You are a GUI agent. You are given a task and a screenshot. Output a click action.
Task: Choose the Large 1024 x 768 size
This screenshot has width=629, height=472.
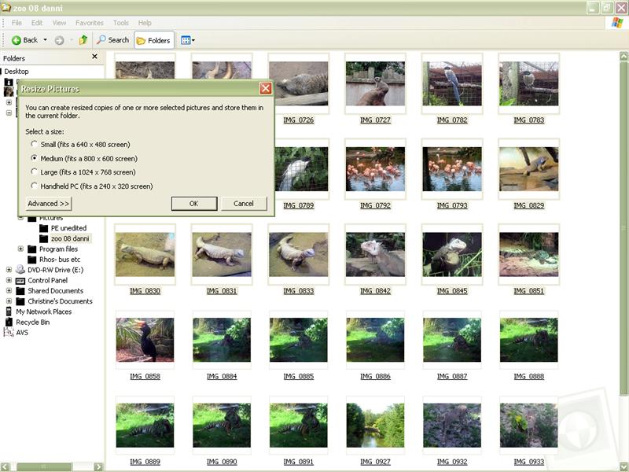(34, 171)
